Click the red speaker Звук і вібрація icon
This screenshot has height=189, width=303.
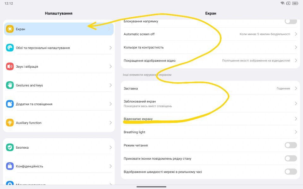pos(10,66)
